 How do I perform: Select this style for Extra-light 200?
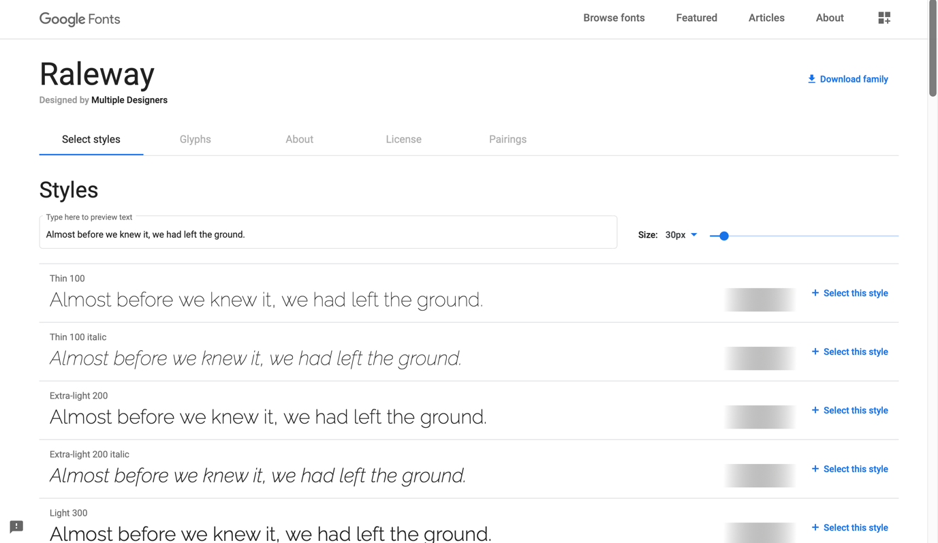point(849,410)
